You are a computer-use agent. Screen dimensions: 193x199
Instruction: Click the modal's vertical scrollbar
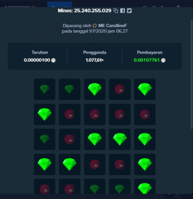191,74
